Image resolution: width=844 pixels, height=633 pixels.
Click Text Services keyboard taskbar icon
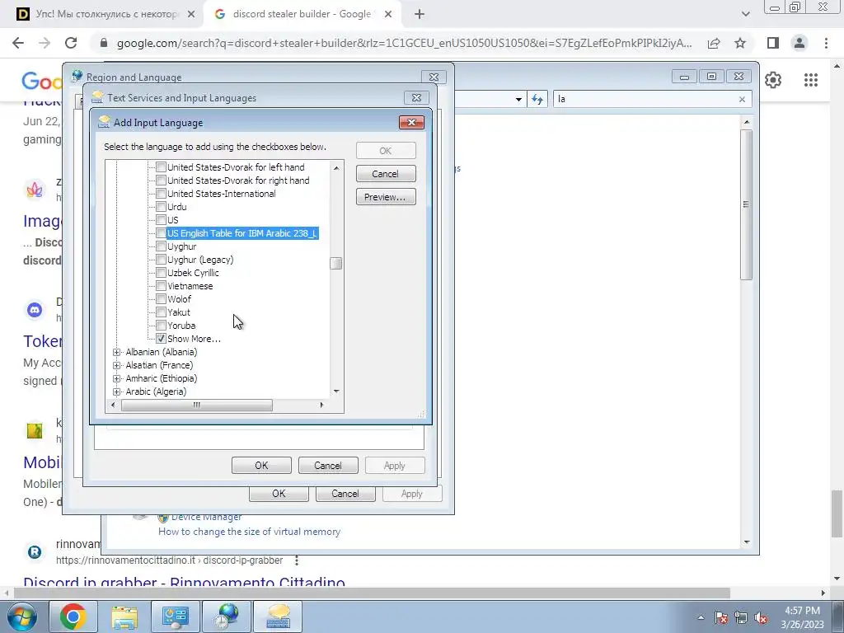(278, 617)
